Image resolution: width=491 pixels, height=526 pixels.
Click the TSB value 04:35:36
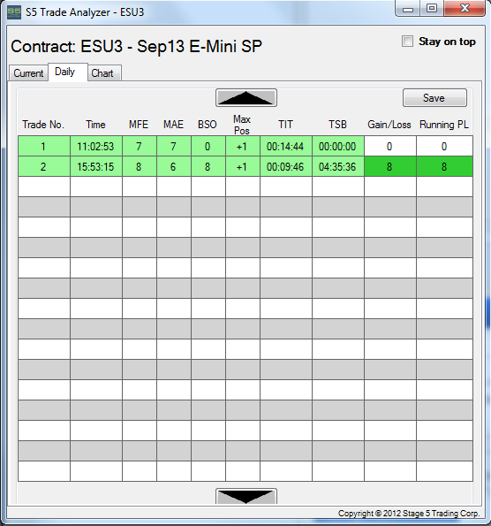pyautogui.click(x=338, y=167)
